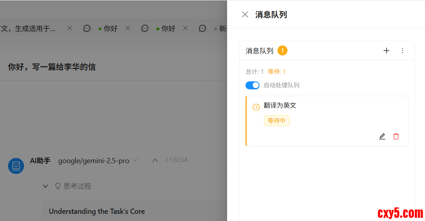Click the clock icon on queued message
Viewport: 425px width, 221px height.
(256, 107)
